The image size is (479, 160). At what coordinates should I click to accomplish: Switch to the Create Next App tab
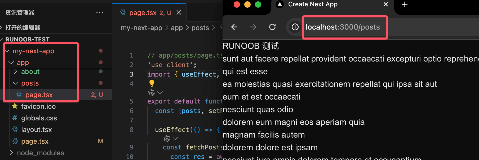click(313, 4)
